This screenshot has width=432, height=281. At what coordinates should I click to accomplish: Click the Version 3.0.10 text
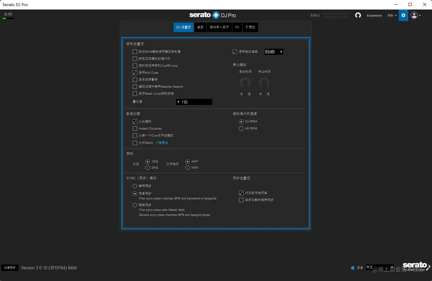pos(49,268)
